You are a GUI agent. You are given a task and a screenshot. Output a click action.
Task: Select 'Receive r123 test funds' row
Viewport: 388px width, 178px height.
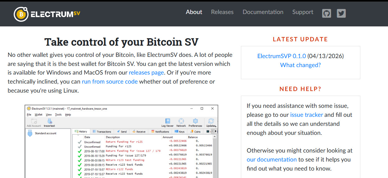point(145,164)
